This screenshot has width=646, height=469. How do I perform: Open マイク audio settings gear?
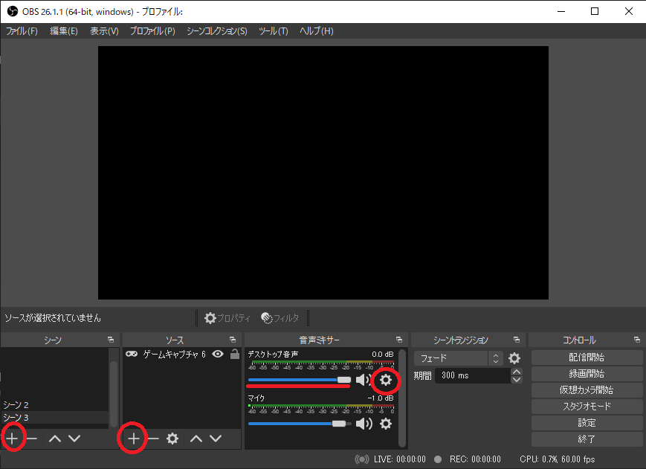386,424
